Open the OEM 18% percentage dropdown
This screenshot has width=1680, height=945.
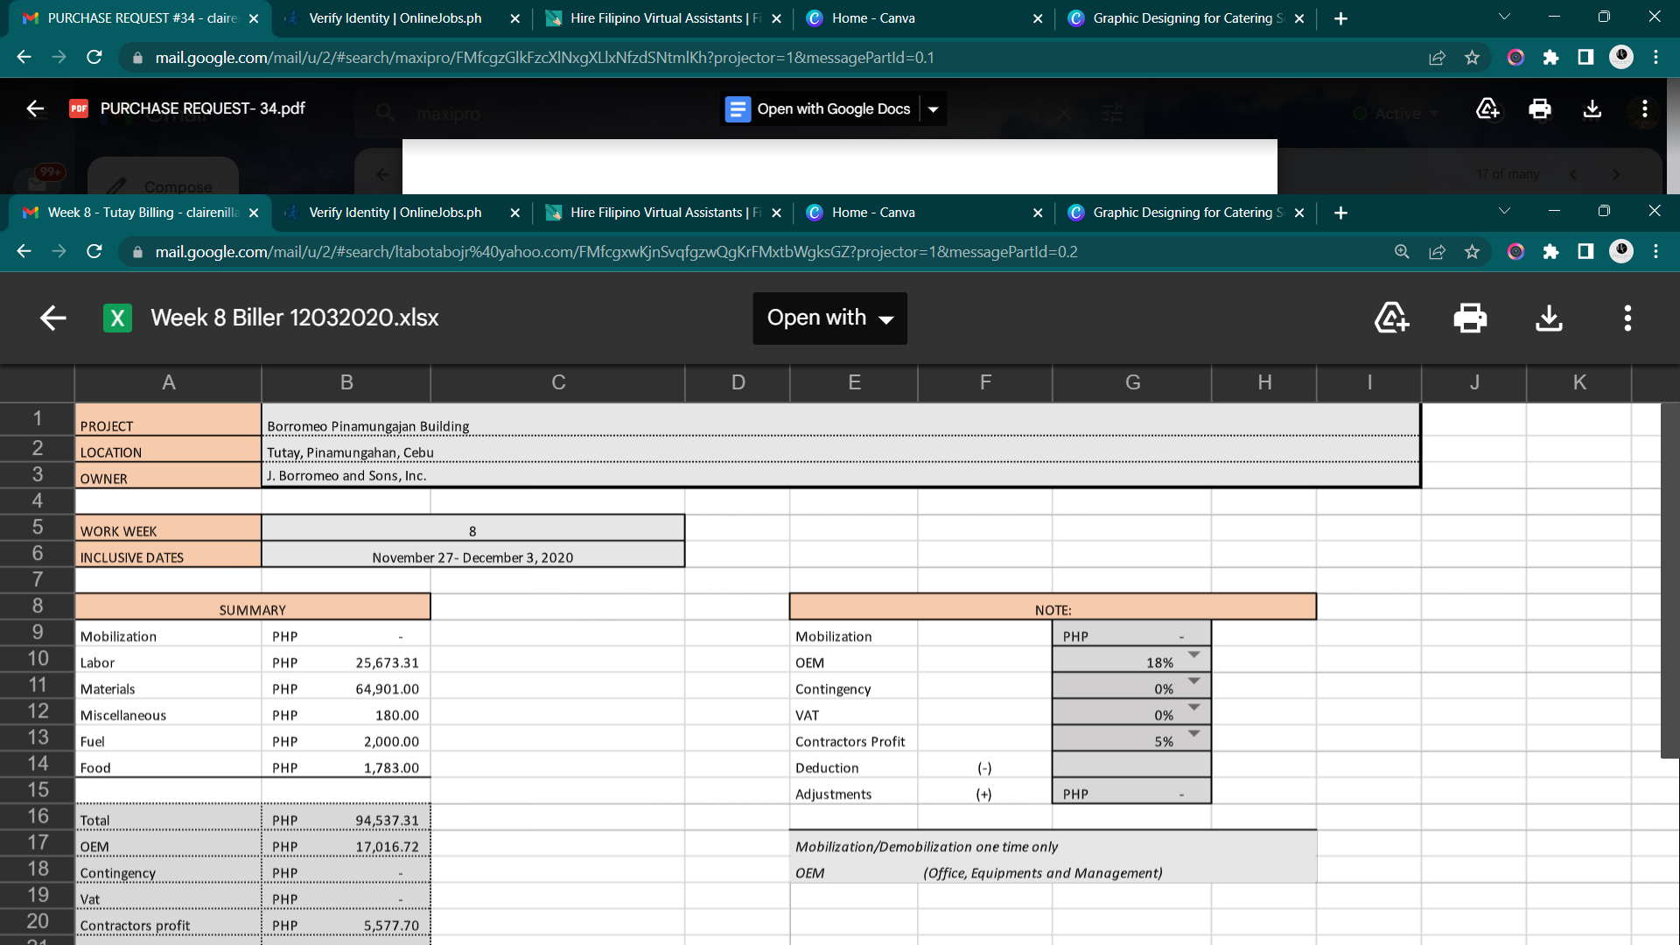click(1193, 655)
